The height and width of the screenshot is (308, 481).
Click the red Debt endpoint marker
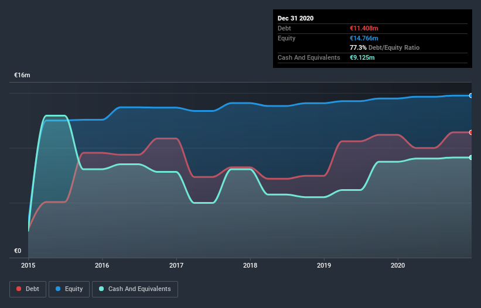[471, 132]
